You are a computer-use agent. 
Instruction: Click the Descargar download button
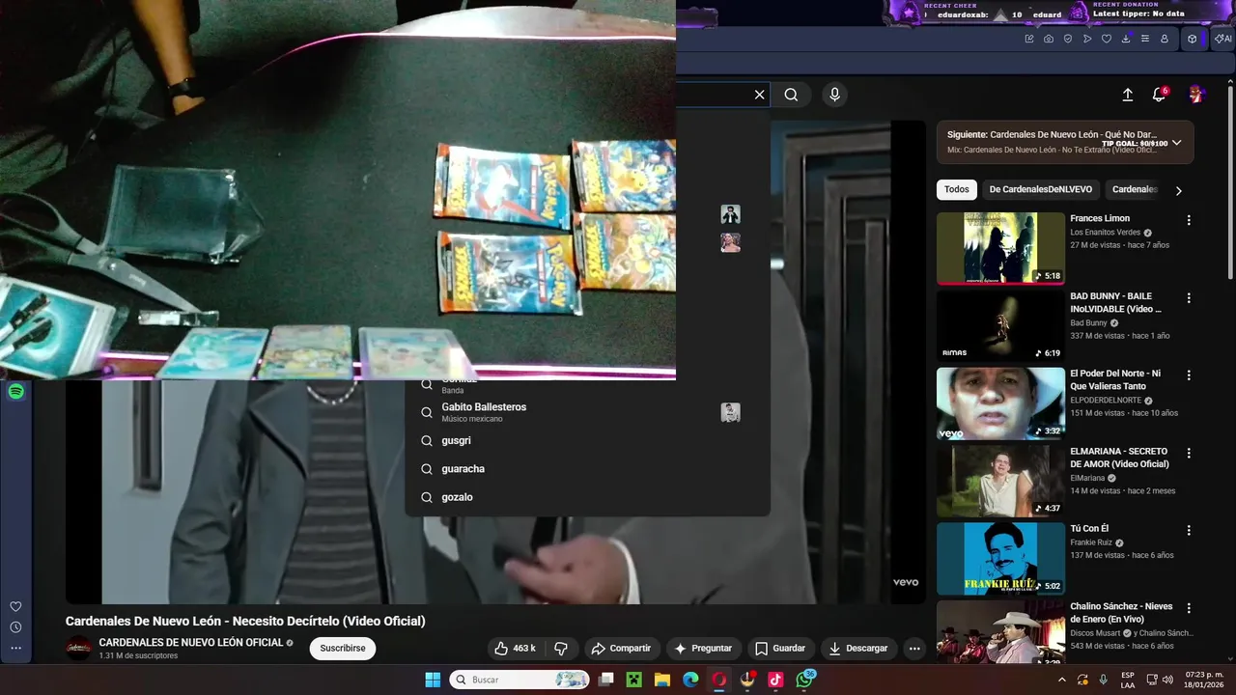[x=858, y=649]
